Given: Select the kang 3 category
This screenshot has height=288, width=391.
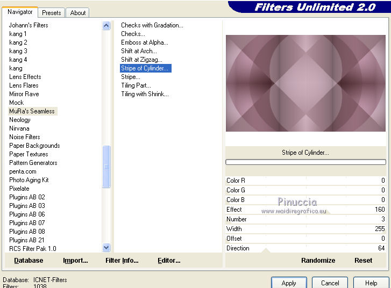Looking at the screenshot, I should (18, 51).
